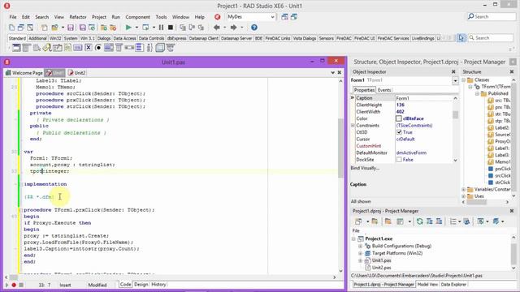Image resolution: width=520 pixels, height=292 pixels.
Task: Select the TFrames component in palette
Action: [16, 48]
